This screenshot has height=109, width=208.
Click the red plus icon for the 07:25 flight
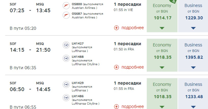tap(116, 28)
